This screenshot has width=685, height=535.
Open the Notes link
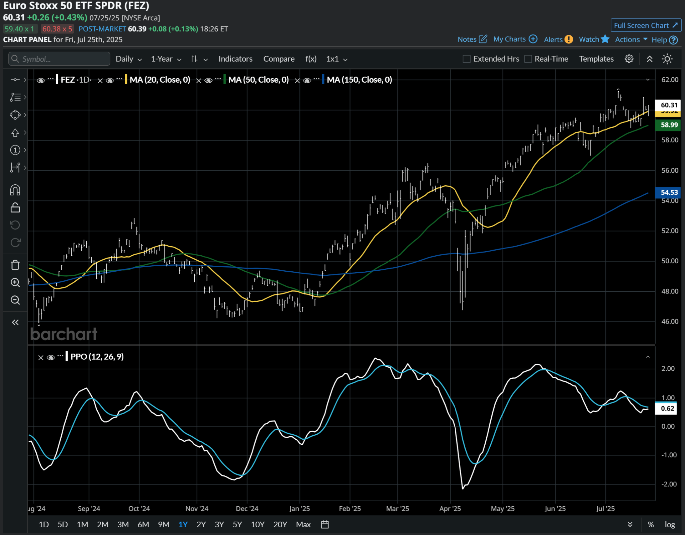pyautogui.click(x=467, y=39)
